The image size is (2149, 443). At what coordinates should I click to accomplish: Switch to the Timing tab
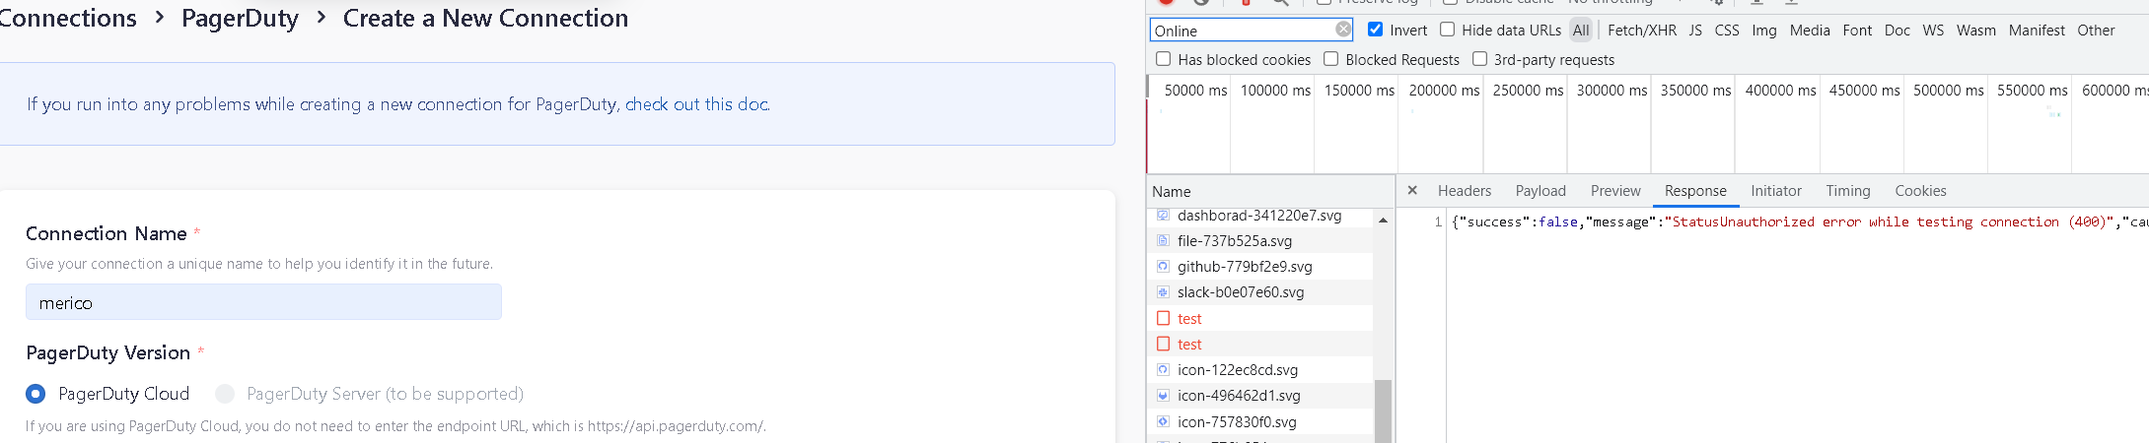pyautogui.click(x=1847, y=191)
